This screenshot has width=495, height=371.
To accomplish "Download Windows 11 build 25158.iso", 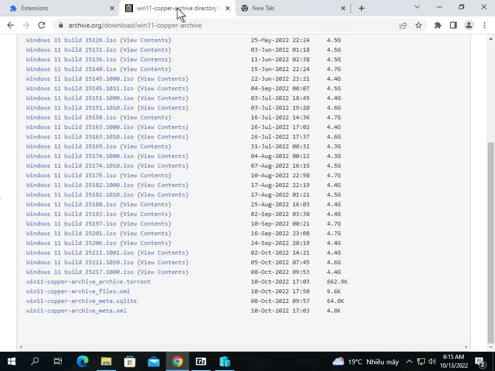I will click(x=72, y=117).
